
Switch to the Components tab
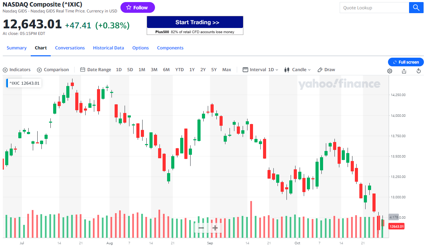[170, 48]
